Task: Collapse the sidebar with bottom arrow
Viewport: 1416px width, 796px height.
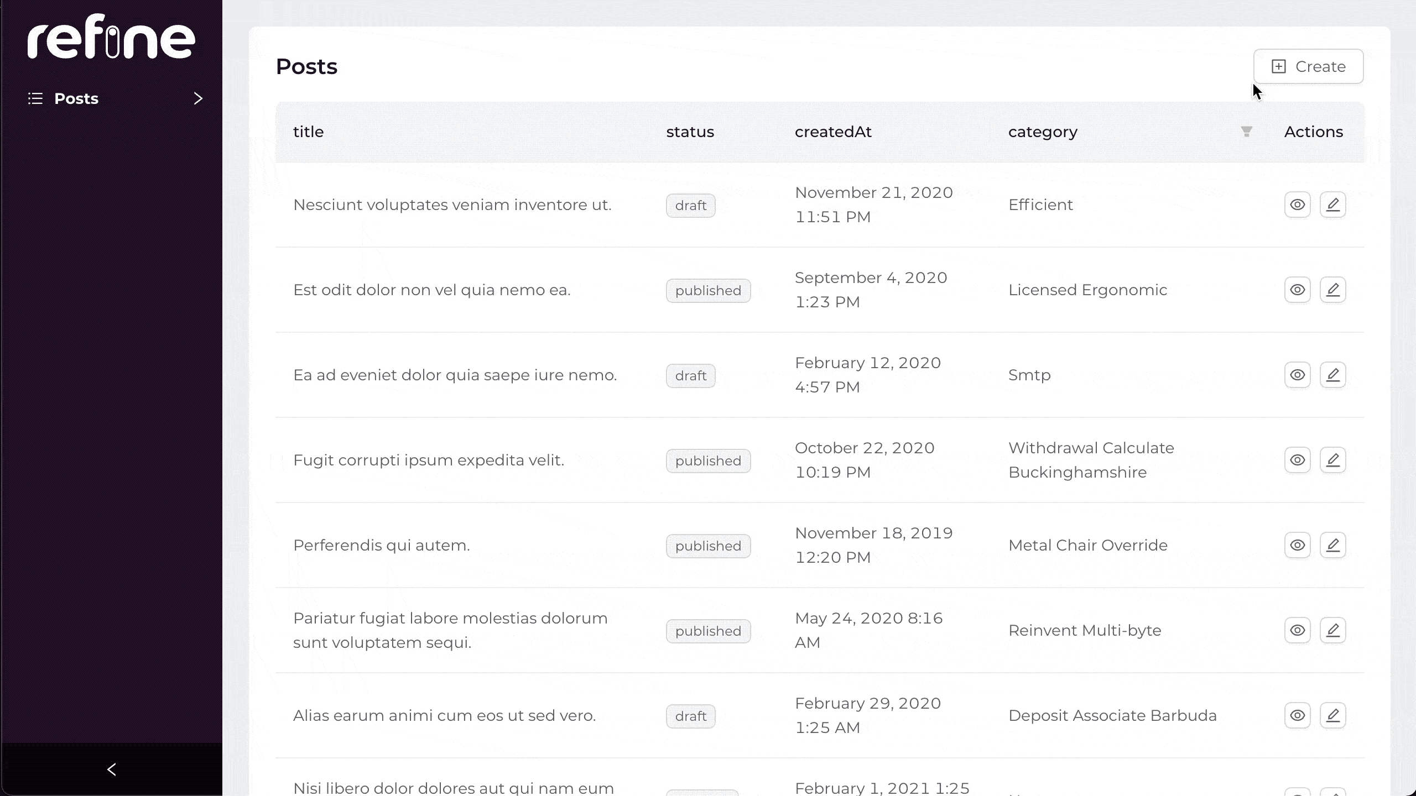Action: coord(111,769)
